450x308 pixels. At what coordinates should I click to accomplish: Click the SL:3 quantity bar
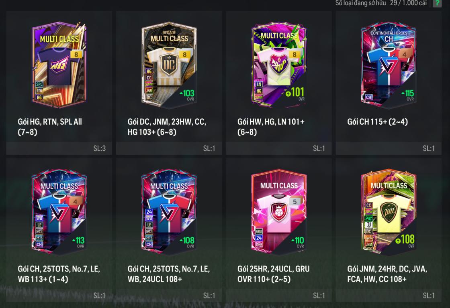click(59, 148)
